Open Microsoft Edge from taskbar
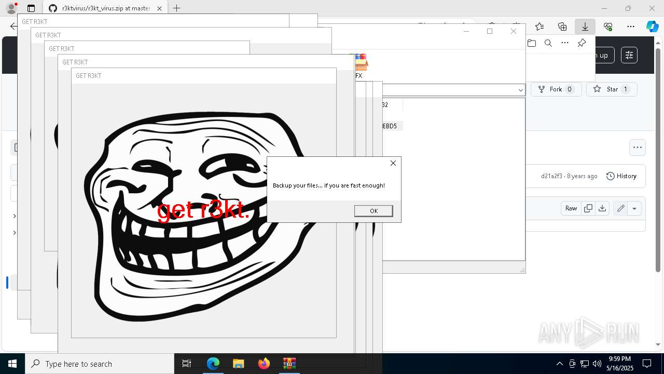 (213, 364)
